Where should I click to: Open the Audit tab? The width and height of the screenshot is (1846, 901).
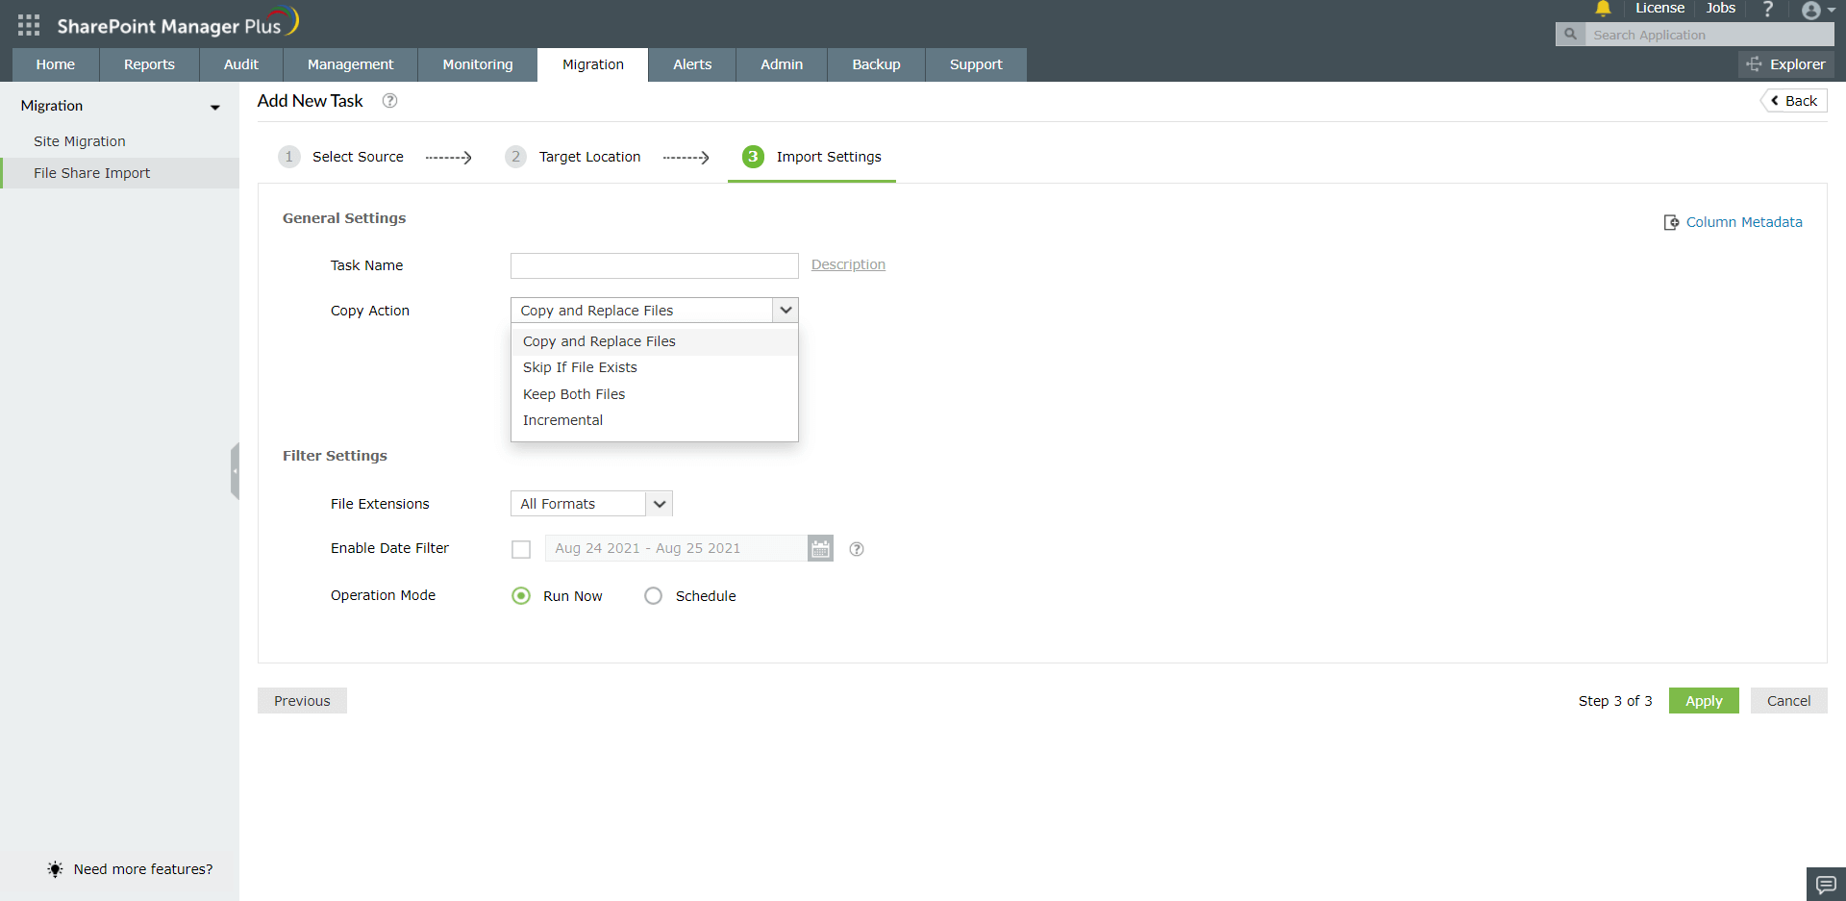(241, 64)
